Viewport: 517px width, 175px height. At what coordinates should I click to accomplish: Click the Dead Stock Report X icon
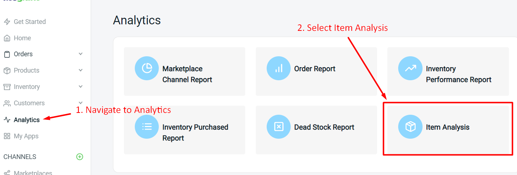tap(279, 127)
